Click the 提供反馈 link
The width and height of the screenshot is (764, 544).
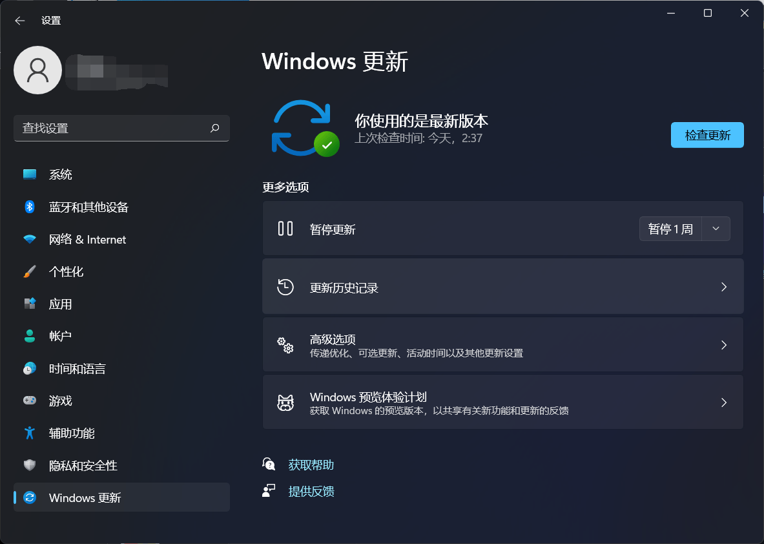[311, 491]
